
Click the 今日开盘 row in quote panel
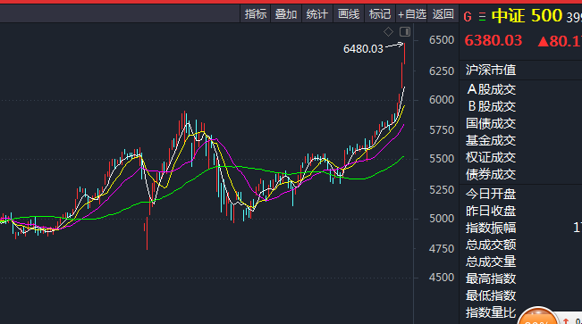pos(520,194)
